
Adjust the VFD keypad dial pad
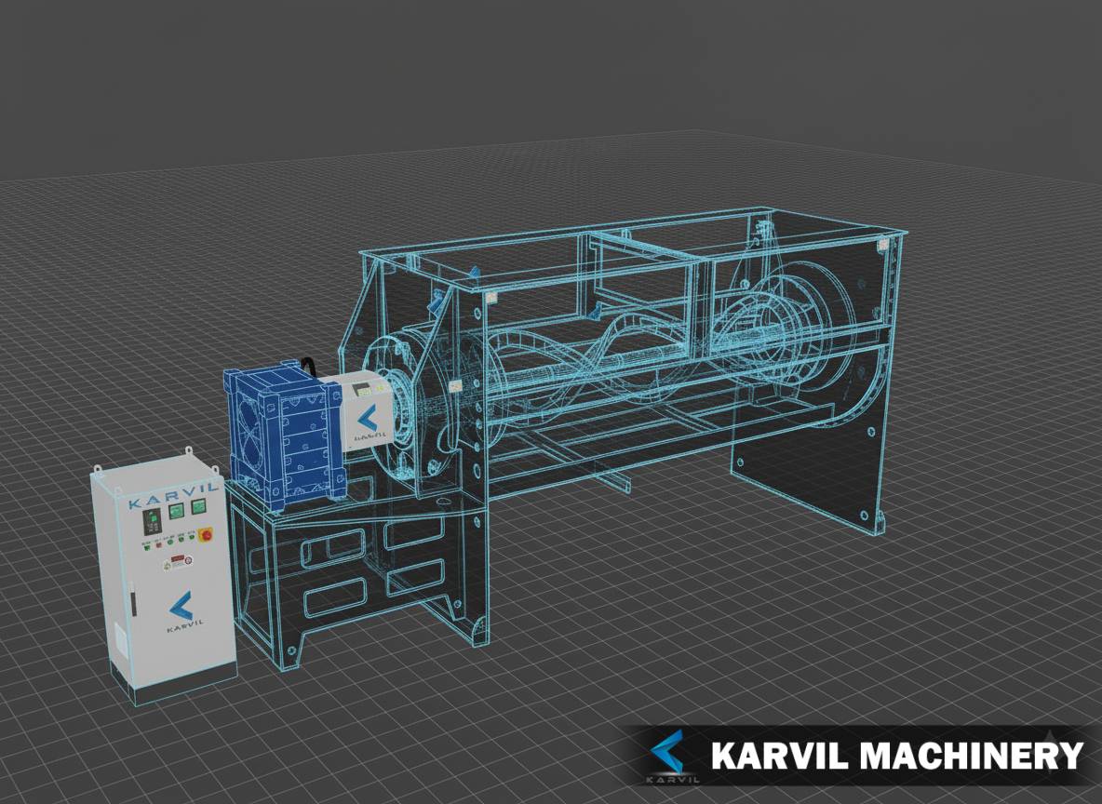[152, 529]
